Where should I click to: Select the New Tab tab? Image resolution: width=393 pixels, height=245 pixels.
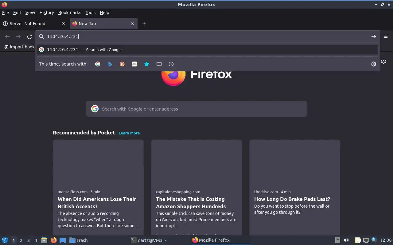point(103,24)
